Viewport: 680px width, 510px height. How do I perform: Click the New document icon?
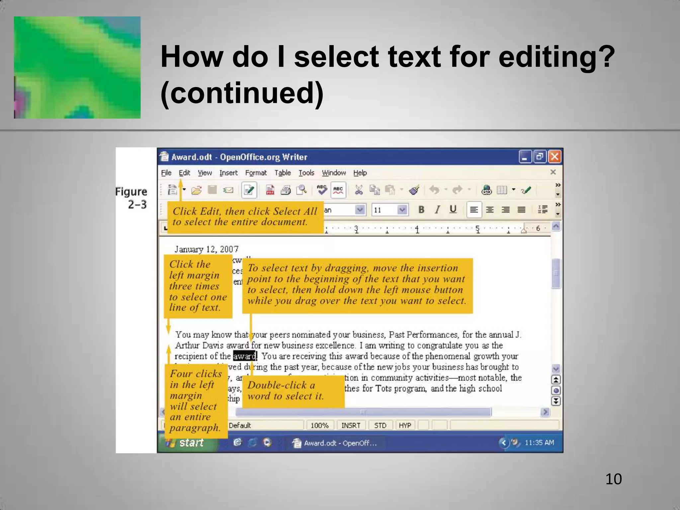172,190
